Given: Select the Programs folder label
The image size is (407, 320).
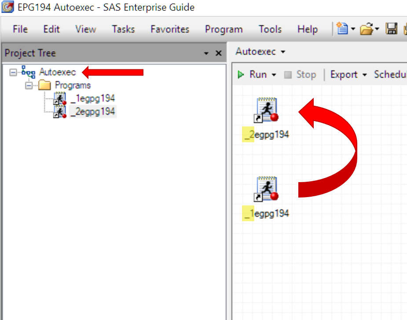Looking at the screenshot, I should [x=73, y=85].
